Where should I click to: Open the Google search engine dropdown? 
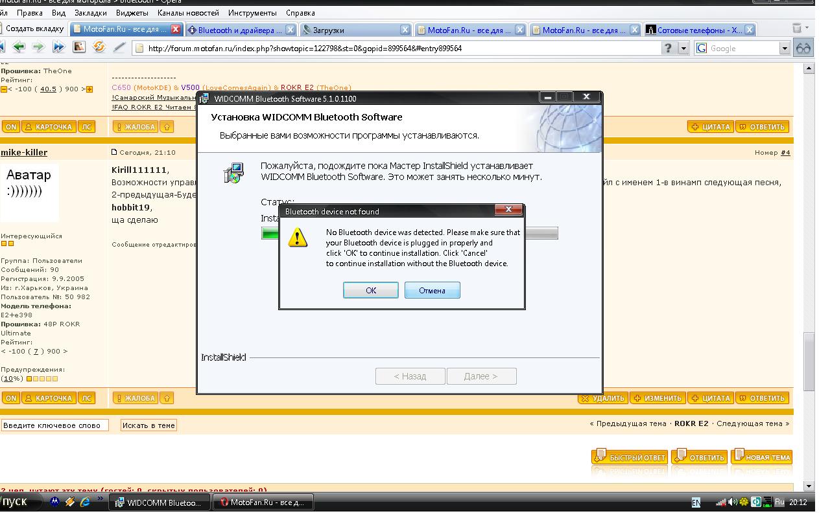[x=784, y=48]
